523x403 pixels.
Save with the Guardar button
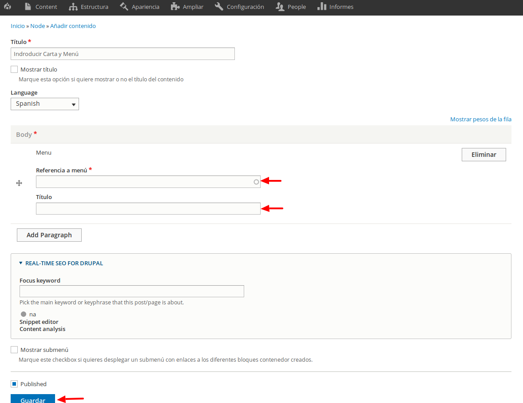click(x=33, y=399)
